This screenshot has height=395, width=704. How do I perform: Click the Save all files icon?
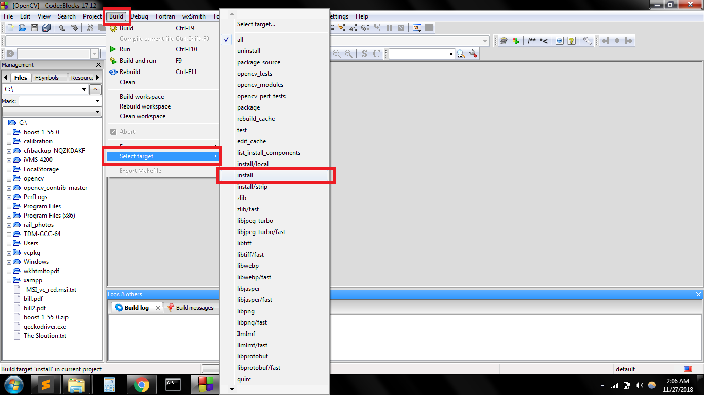tap(46, 28)
